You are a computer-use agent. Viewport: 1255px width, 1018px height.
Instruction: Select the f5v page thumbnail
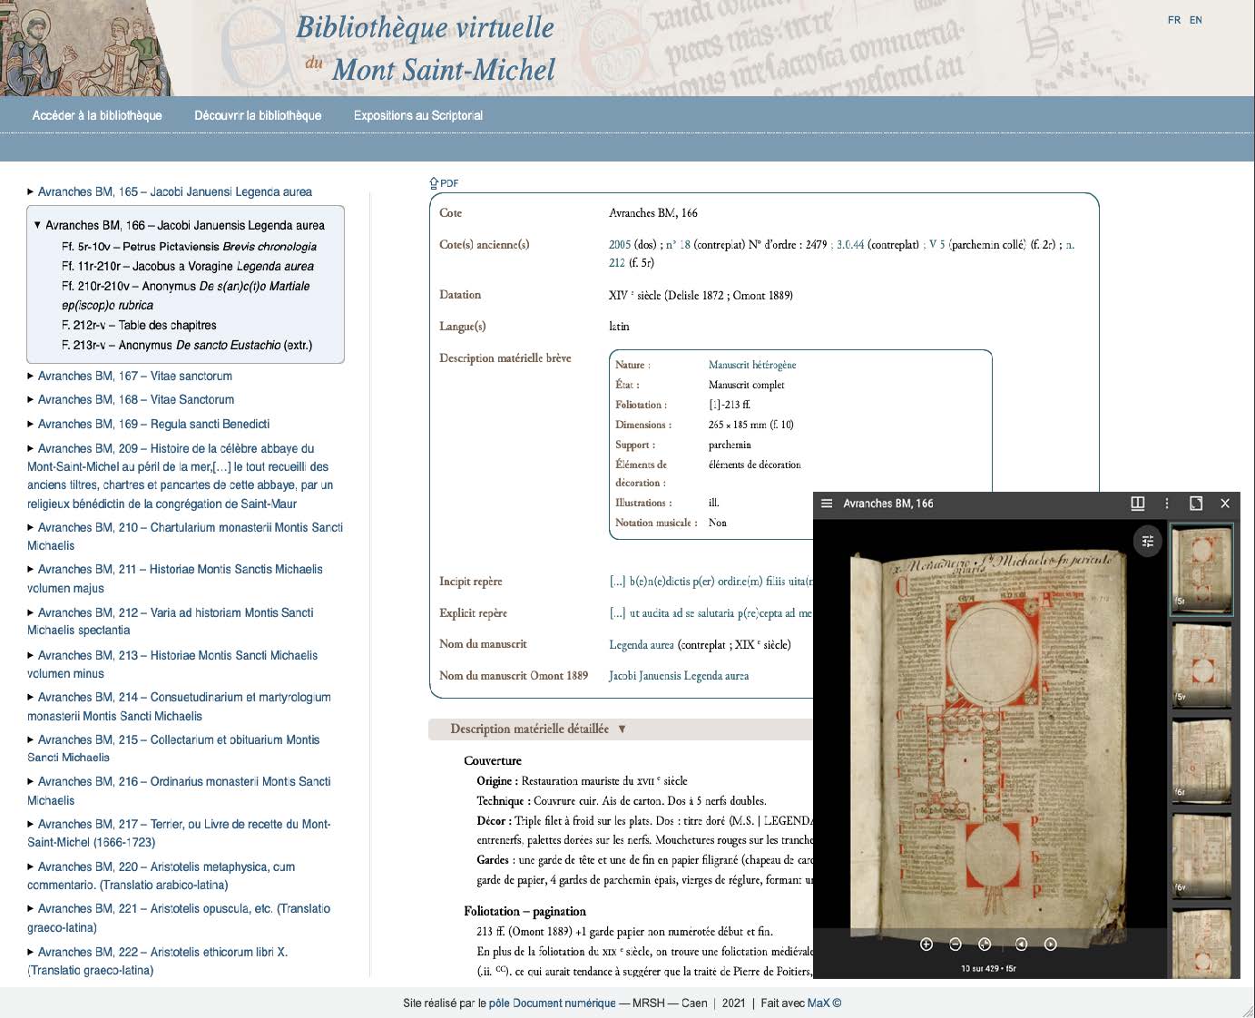pyautogui.click(x=1201, y=663)
